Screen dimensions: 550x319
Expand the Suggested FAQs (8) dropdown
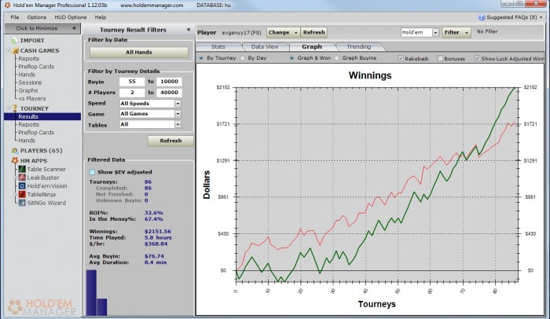(541, 17)
